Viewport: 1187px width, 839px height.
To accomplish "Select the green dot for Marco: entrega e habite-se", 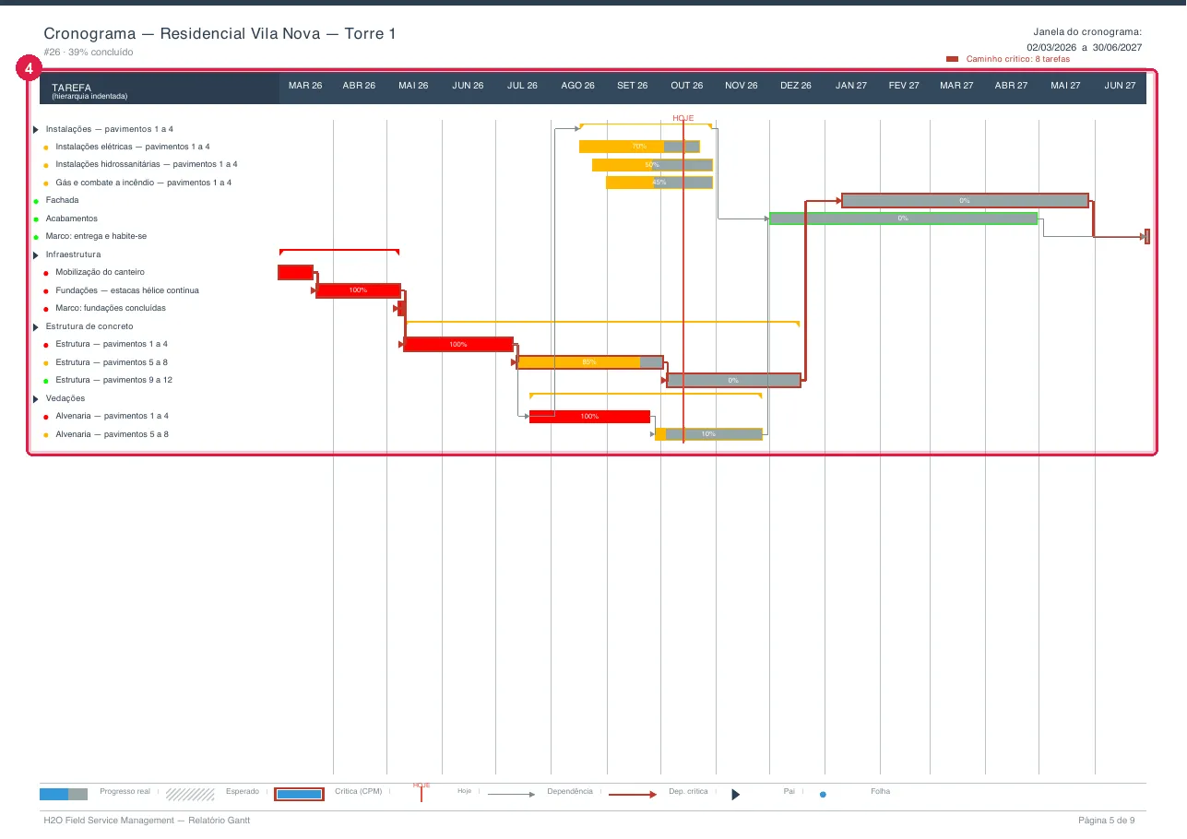I will point(36,237).
